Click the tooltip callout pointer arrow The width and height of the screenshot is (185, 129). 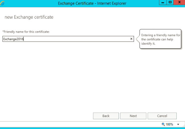coord(138,39)
